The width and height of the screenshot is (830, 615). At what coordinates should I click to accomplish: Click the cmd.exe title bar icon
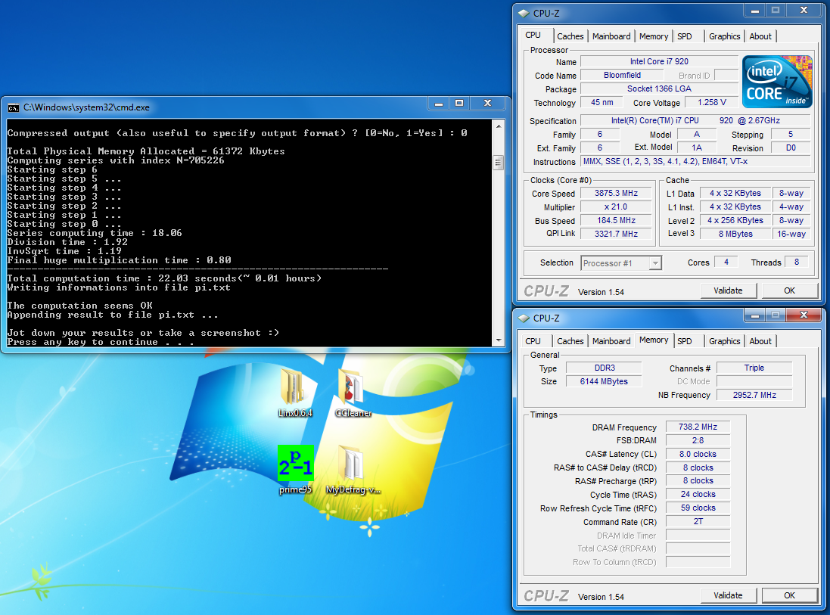[x=13, y=108]
